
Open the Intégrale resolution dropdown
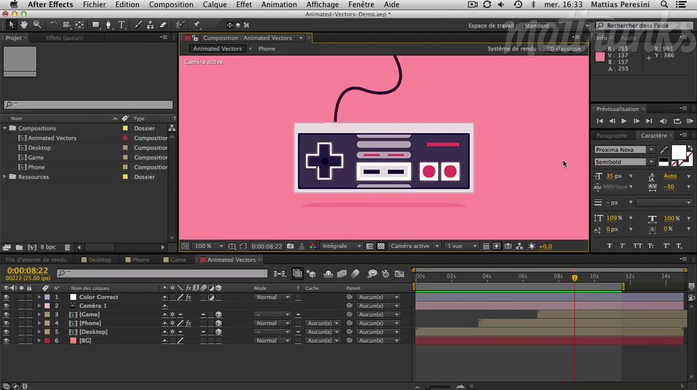(341, 246)
